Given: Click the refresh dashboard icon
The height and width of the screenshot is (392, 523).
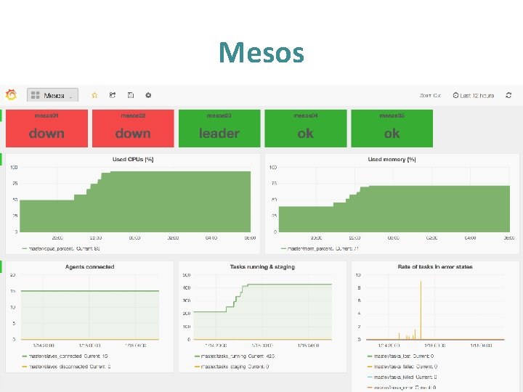Looking at the screenshot, I should click(x=508, y=95).
